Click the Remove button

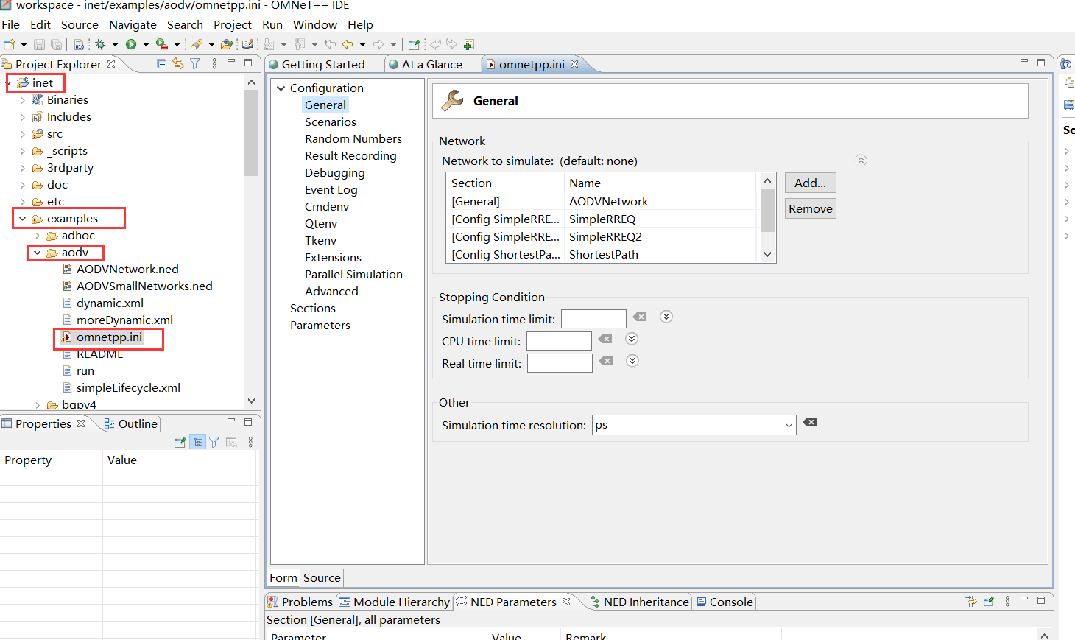[810, 208]
